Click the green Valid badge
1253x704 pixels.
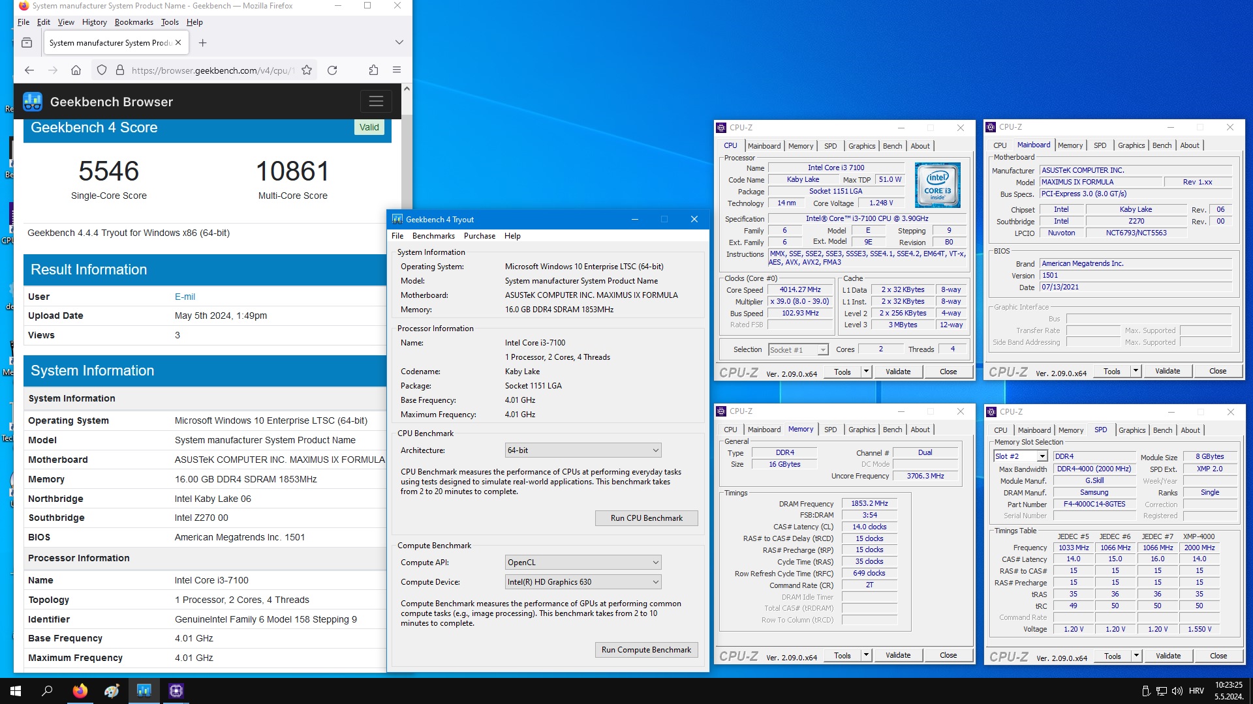[x=369, y=127]
